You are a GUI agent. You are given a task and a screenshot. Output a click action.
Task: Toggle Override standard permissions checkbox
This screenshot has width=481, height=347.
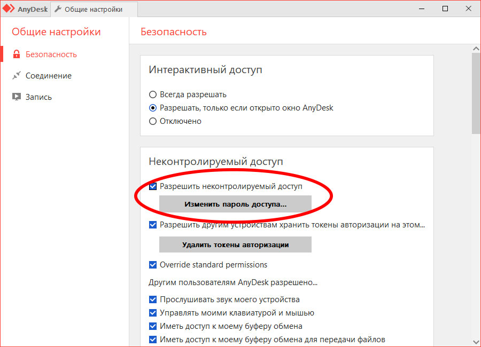(x=153, y=265)
